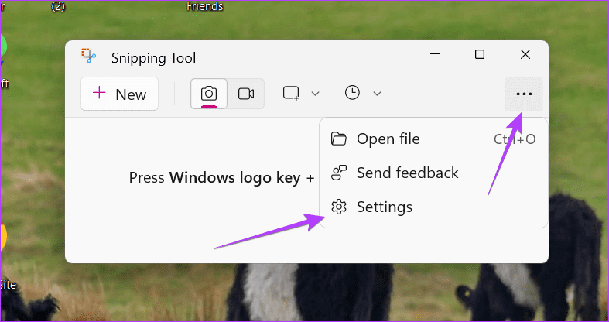Click the Snipping Tool app icon in the title bar
The image size is (609, 322).
point(88,56)
